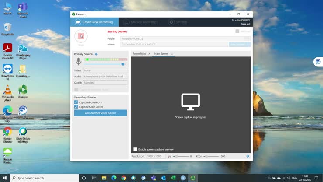Click the microphone icon in Primary Sources
The image size is (323, 182).
point(79,61)
